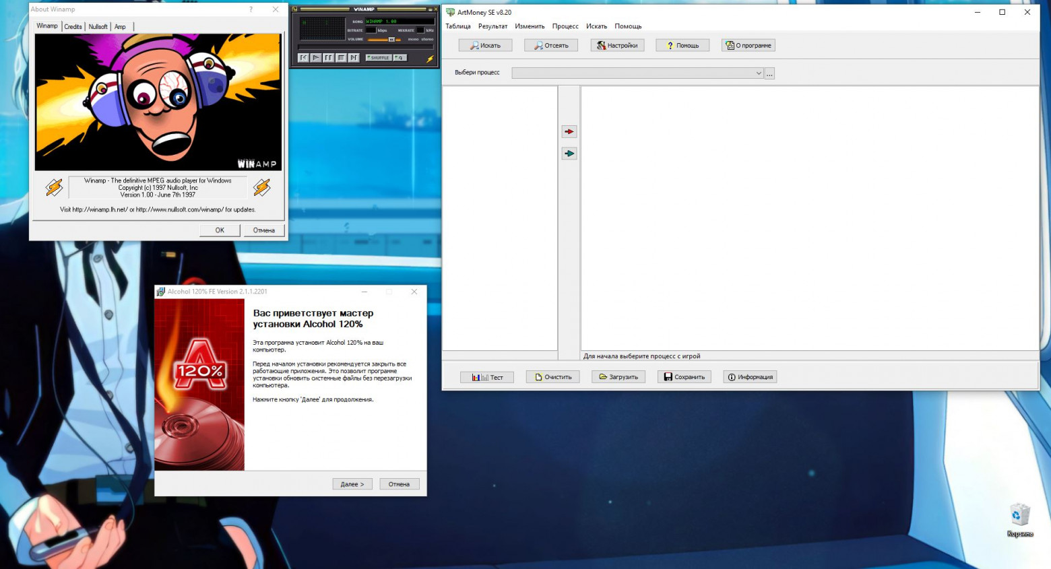The image size is (1051, 569).
Task: Click the Искать search button in ArtMoney
Action: [x=486, y=45]
